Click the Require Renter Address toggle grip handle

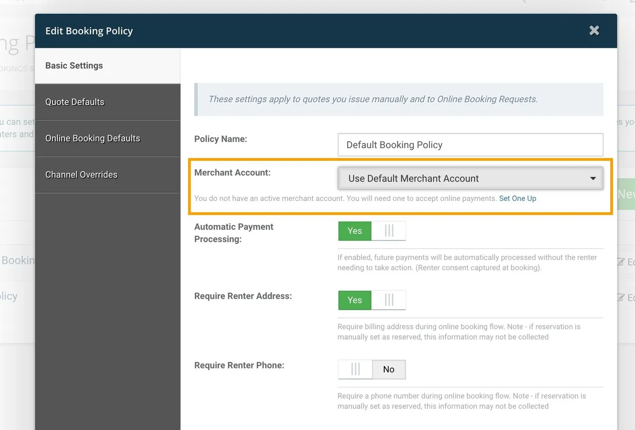click(389, 300)
